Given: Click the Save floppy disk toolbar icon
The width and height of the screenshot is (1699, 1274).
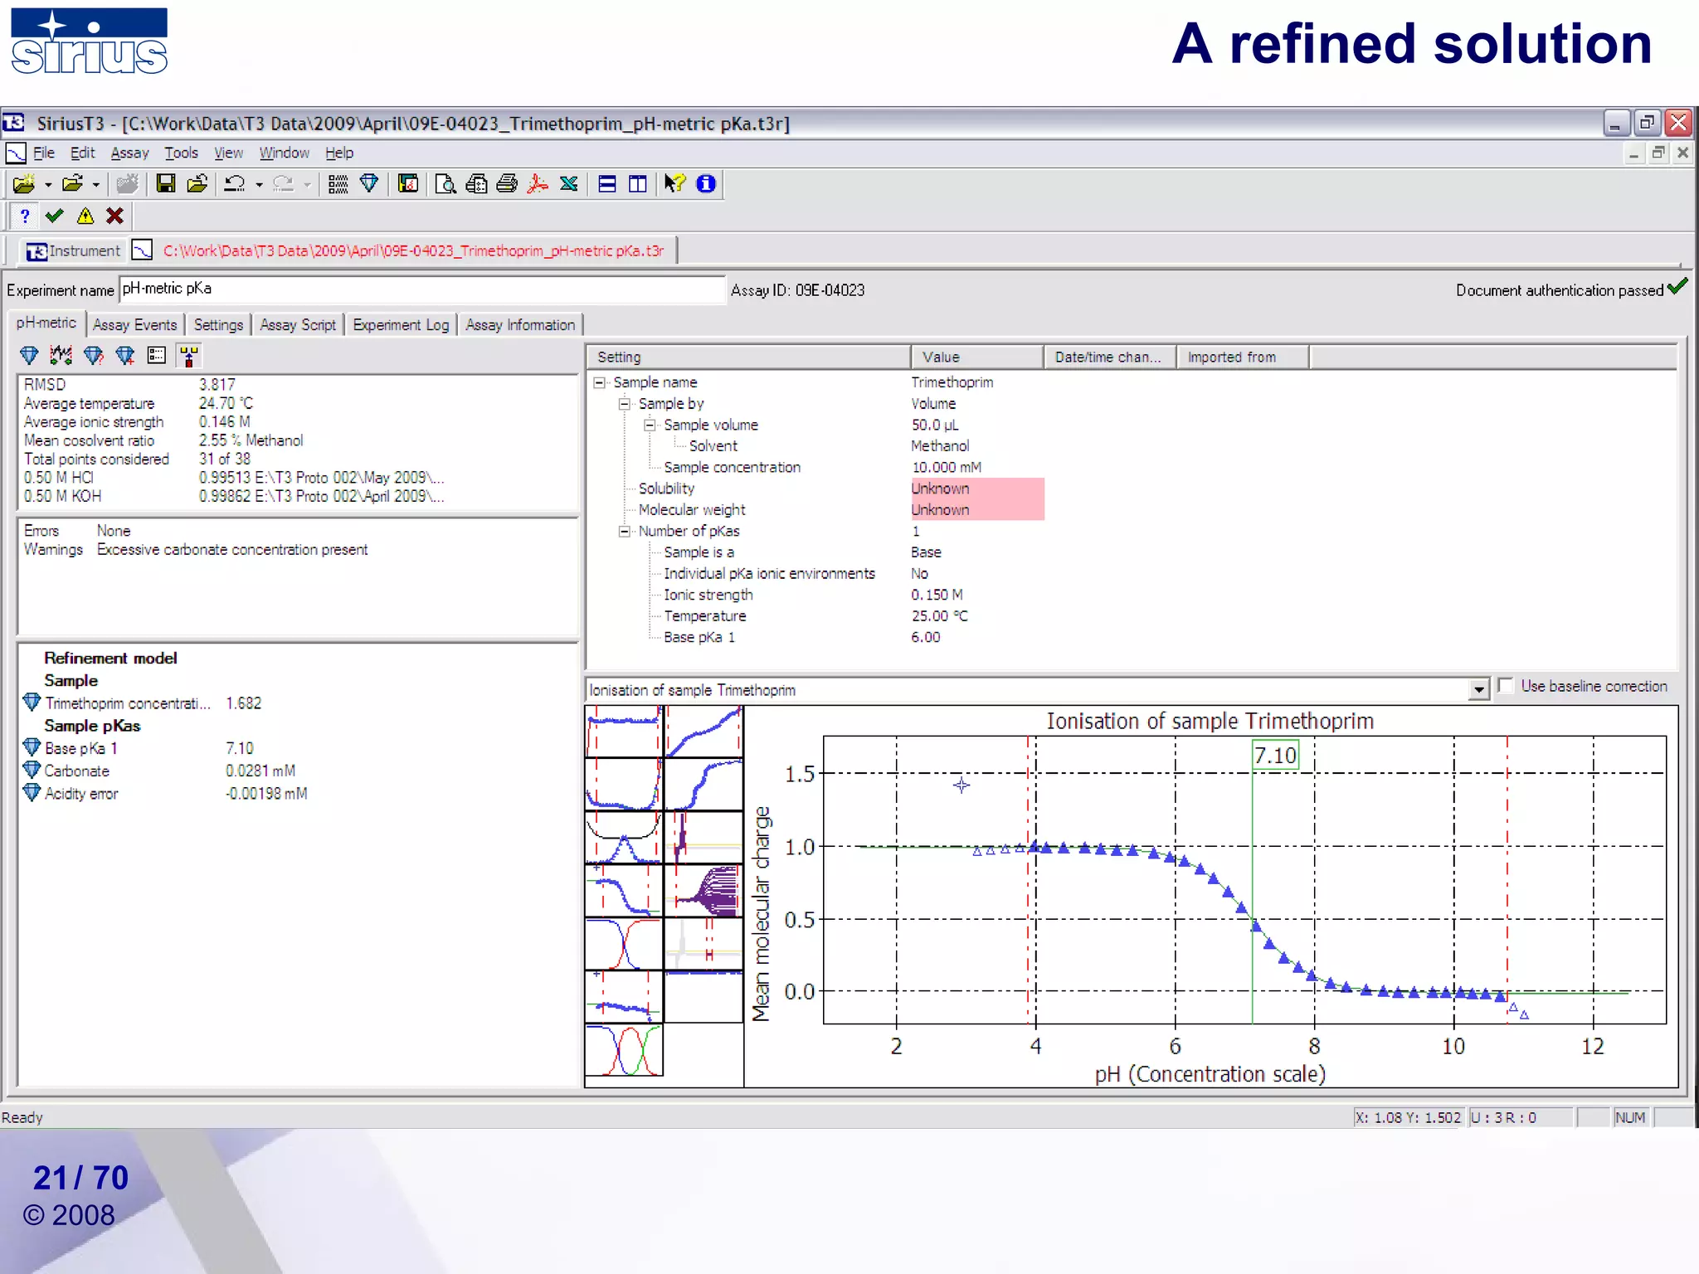Looking at the screenshot, I should [x=166, y=183].
